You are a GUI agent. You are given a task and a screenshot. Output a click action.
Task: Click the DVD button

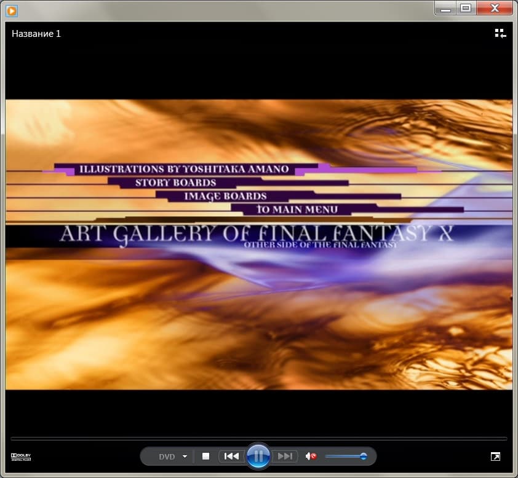(x=167, y=456)
